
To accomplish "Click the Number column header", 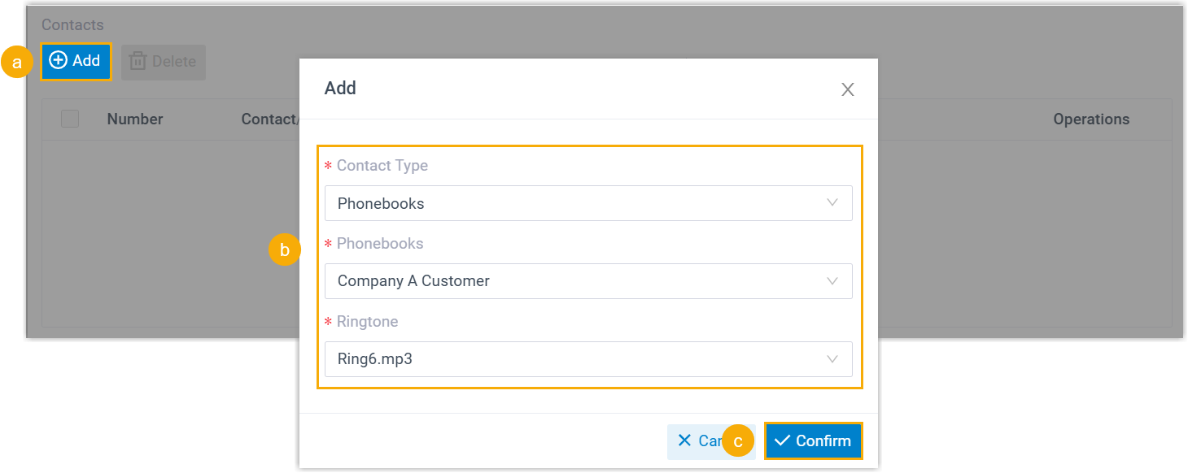I will tap(135, 119).
